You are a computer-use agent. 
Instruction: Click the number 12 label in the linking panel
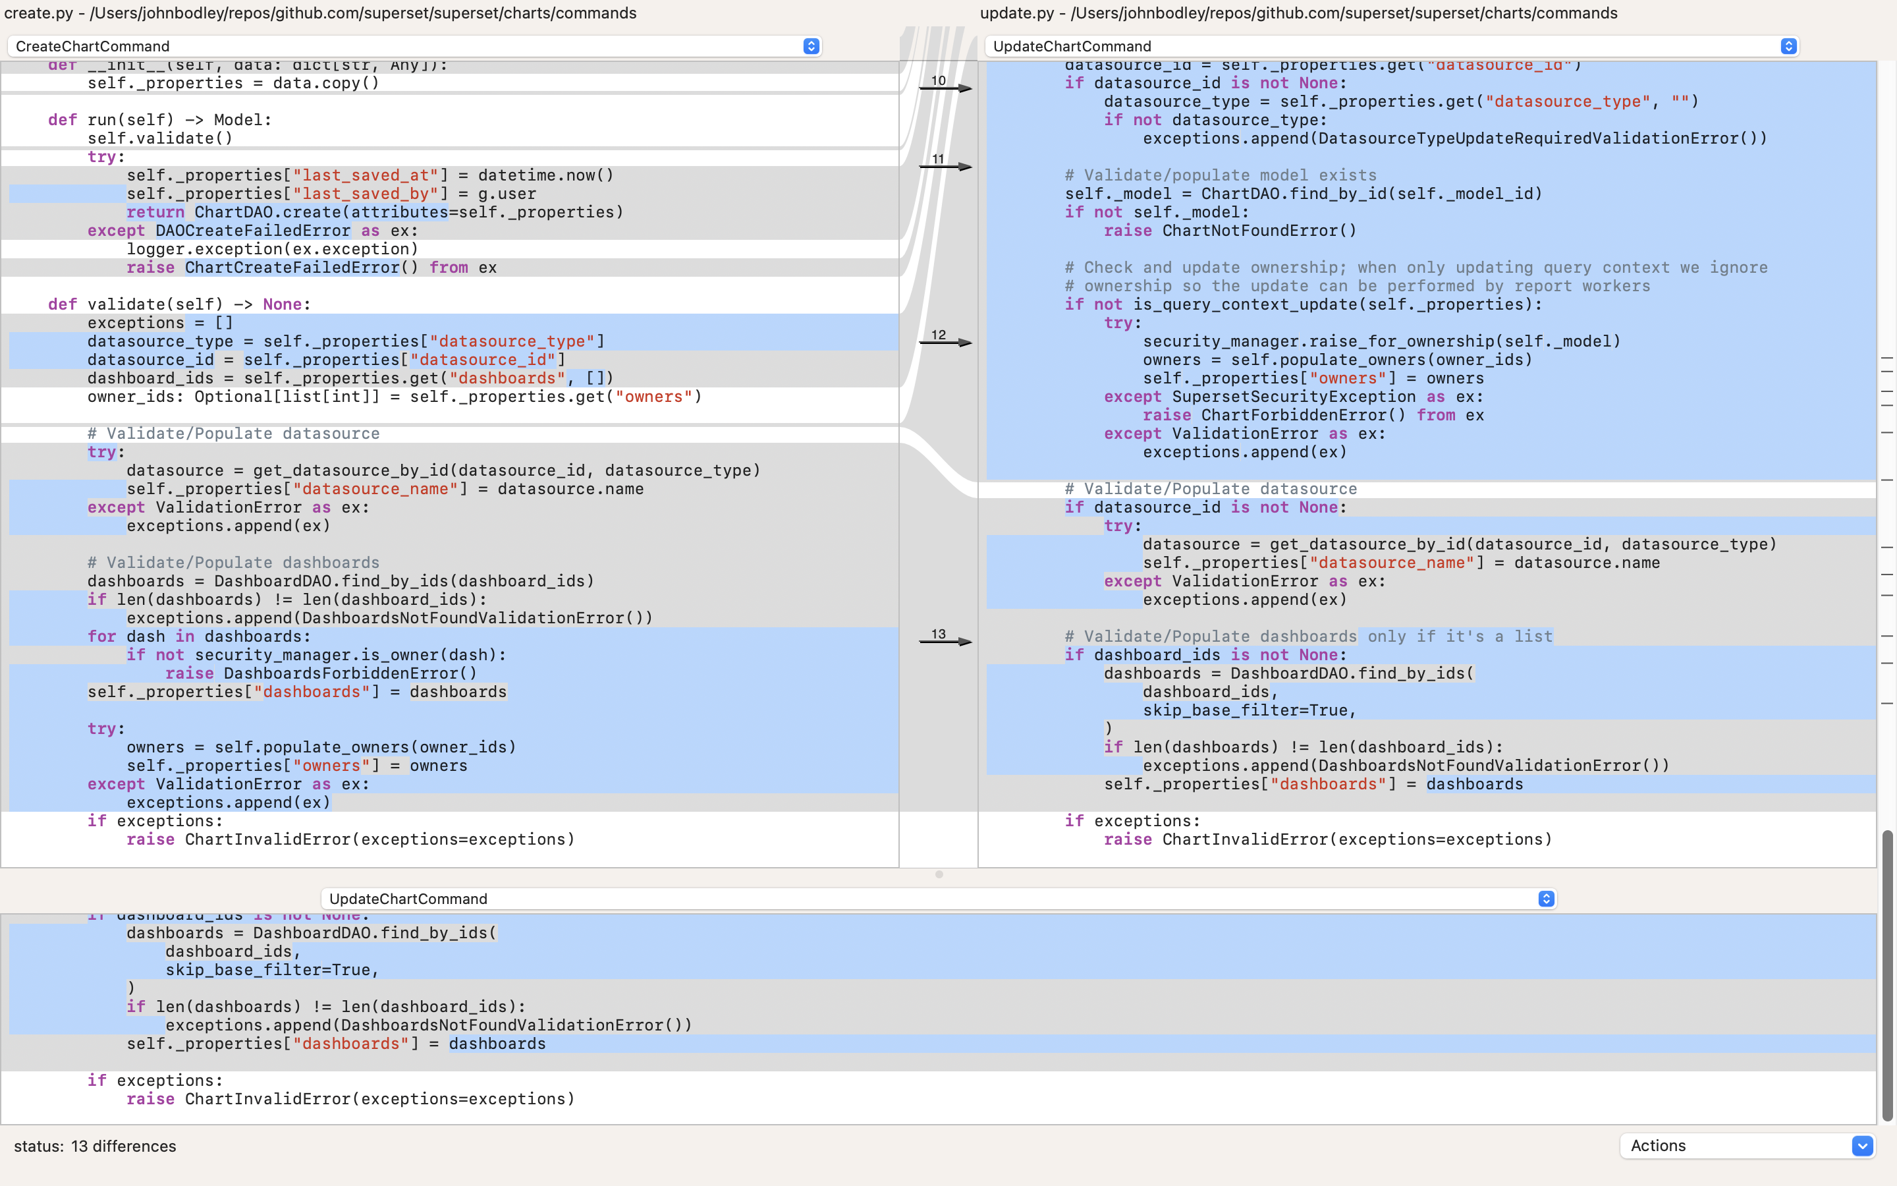(x=937, y=335)
